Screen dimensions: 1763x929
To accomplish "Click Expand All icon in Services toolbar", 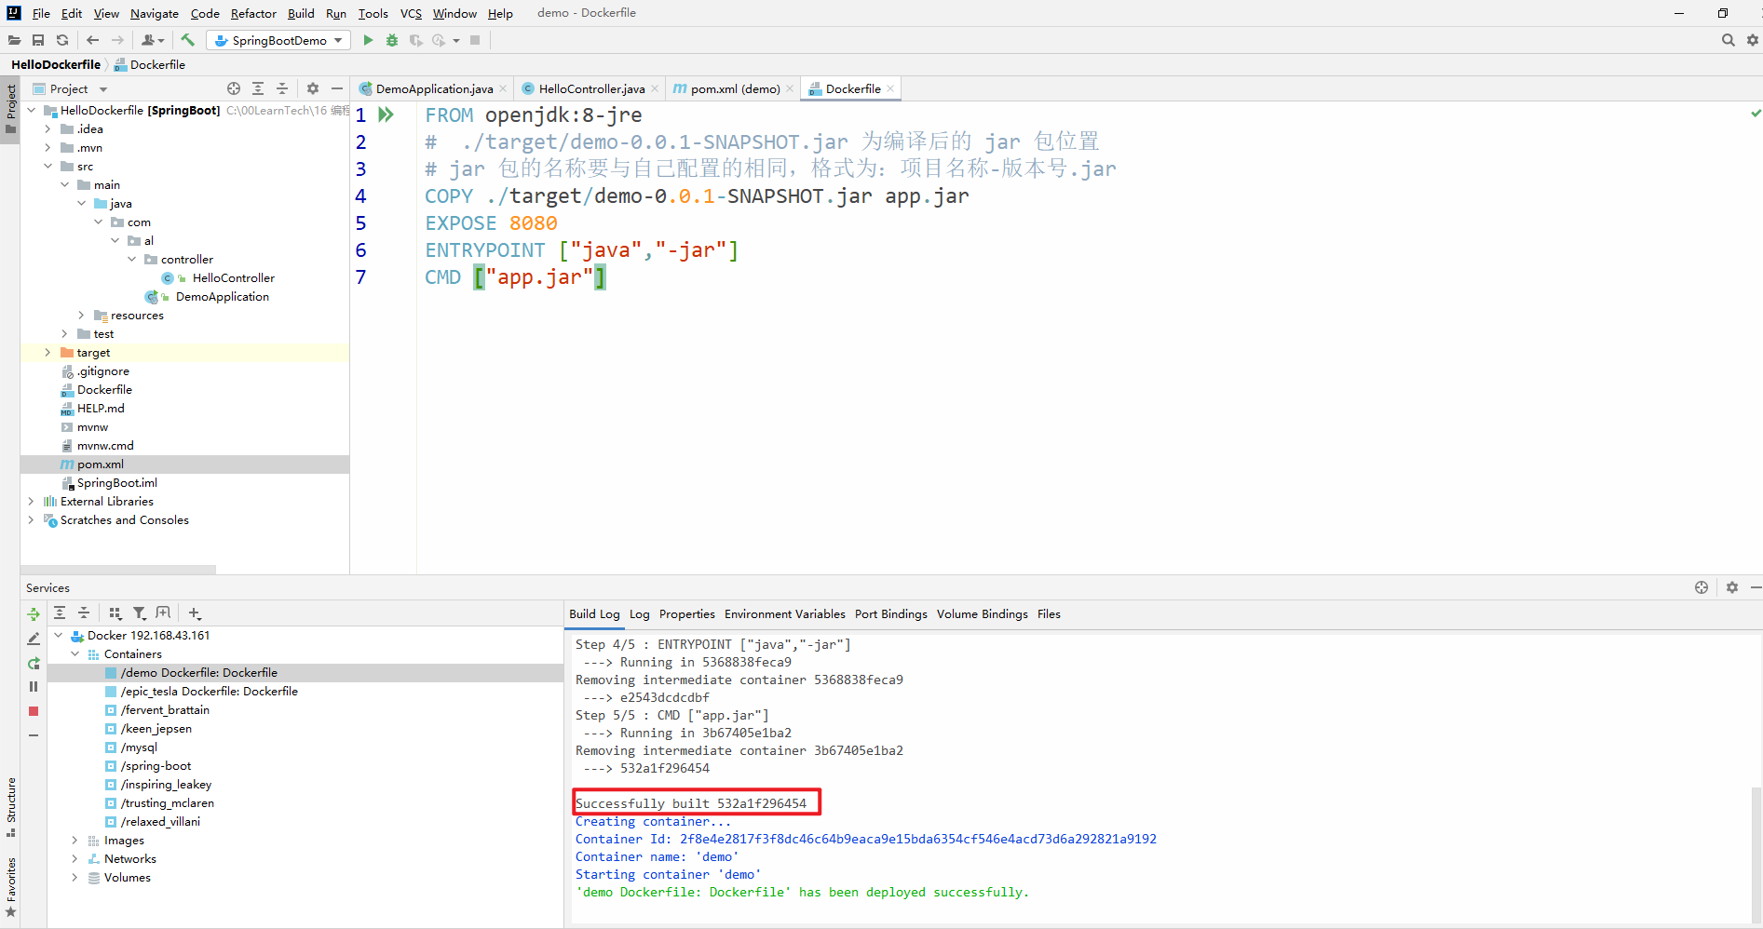I will point(60,613).
